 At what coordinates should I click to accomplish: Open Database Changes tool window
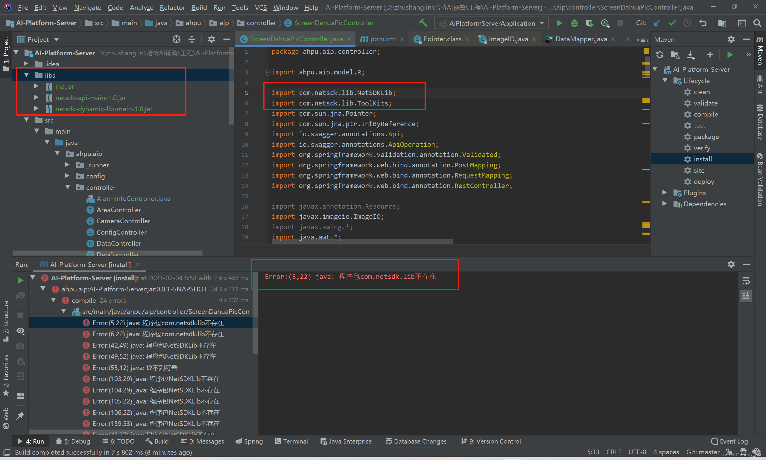pos(416,441)
